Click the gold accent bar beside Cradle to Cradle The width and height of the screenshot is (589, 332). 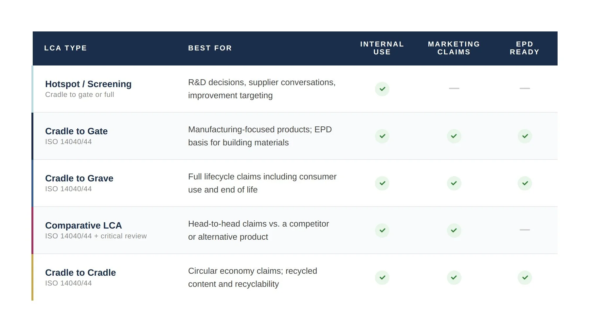click(x=32, y=277)
